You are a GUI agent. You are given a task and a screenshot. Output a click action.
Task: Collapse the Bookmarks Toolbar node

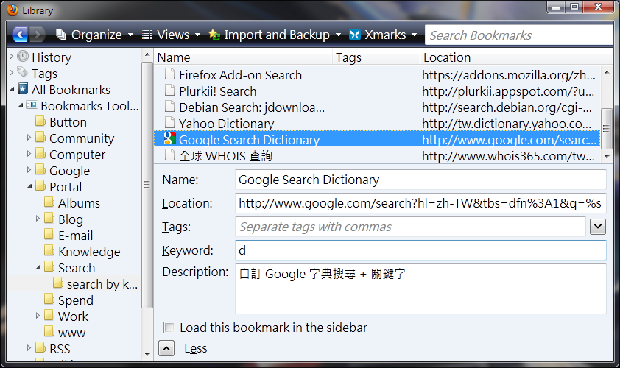tap(21, 106)
